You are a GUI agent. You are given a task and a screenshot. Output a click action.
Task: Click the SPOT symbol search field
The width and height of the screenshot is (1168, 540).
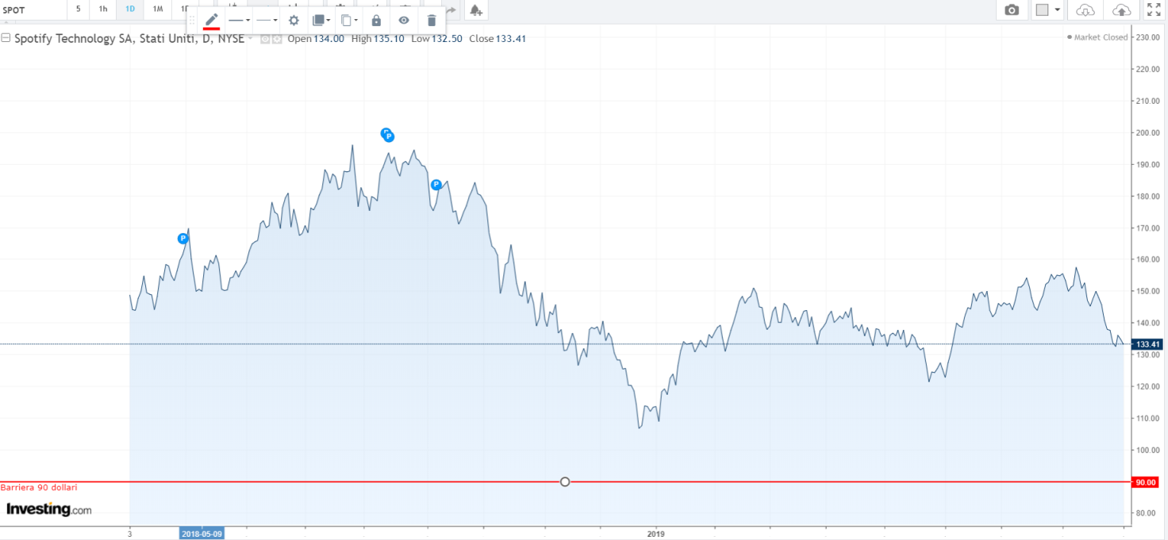click(32, 10)
